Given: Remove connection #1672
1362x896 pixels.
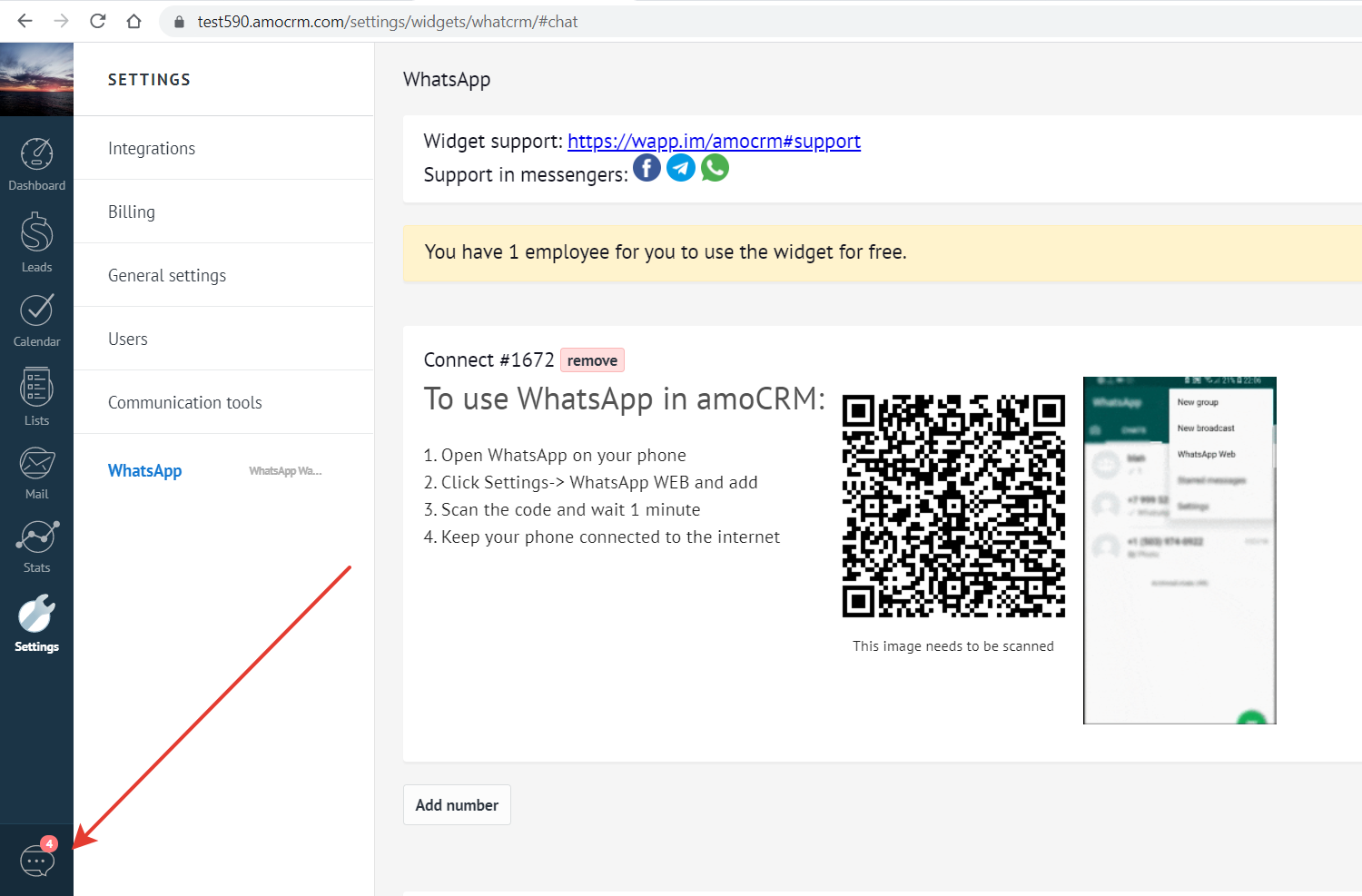Looking at the screenshot, I should point(592,360).
